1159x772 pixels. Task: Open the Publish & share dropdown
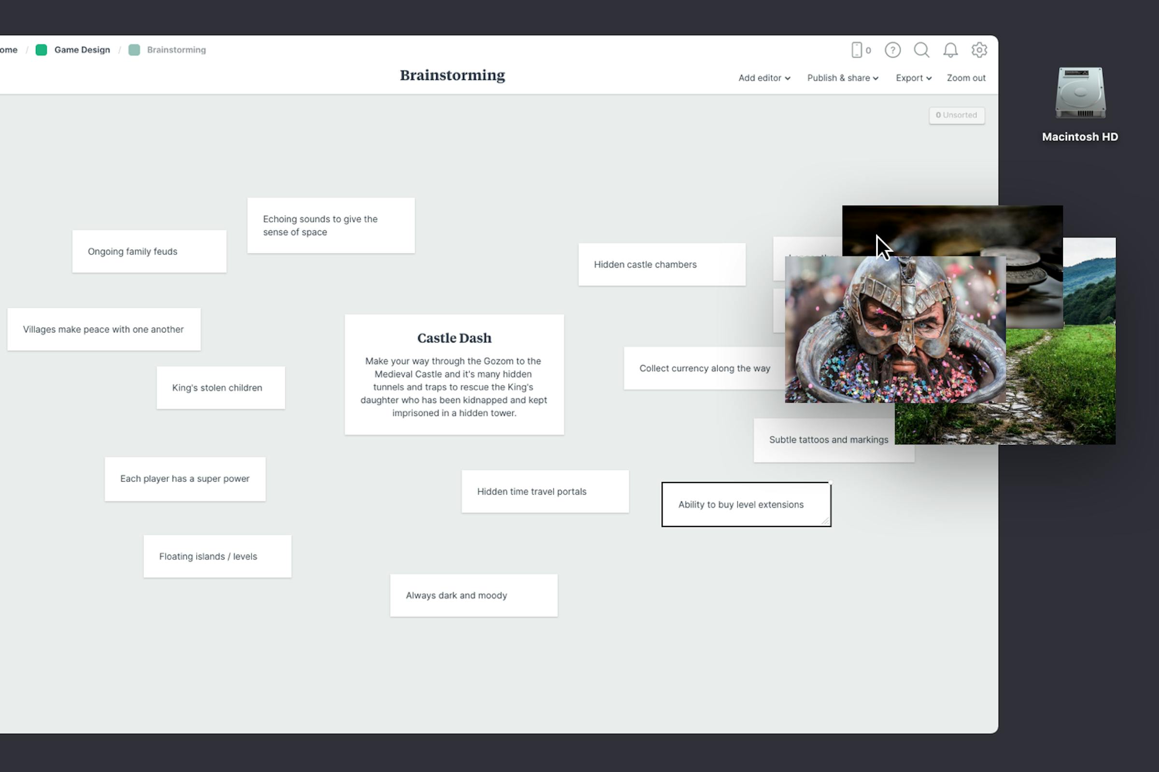click(x=842, y=78)
